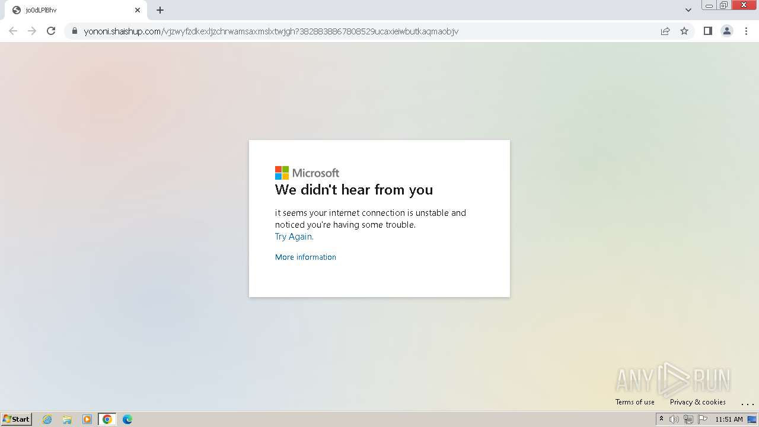This screenshot has height=427, width=759.
Task: Close the jo0dLPlBhv tab
Action: [138, 10]
